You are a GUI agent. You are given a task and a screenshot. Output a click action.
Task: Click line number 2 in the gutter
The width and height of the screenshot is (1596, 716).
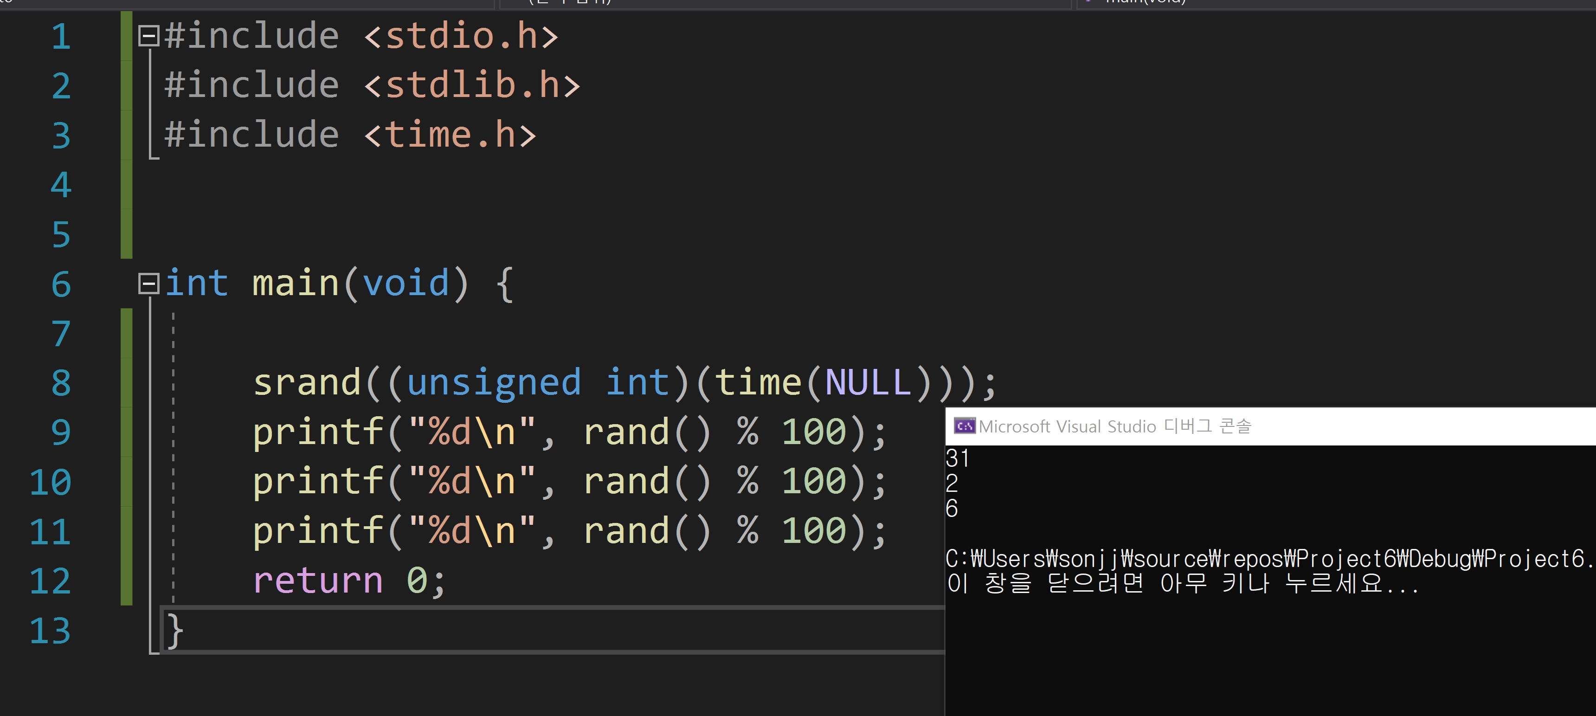tap(61, 85)
